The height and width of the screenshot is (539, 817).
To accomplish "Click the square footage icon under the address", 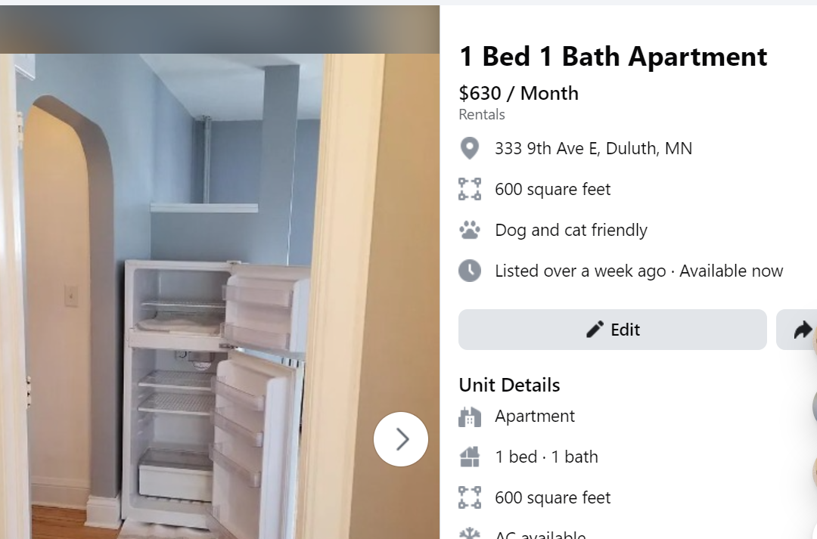I will 470,189.
